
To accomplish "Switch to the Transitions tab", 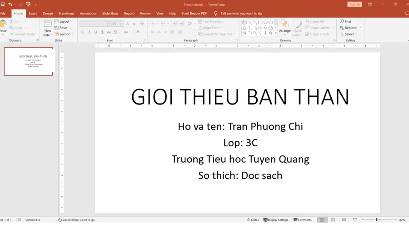I will (x=66, y=13).
